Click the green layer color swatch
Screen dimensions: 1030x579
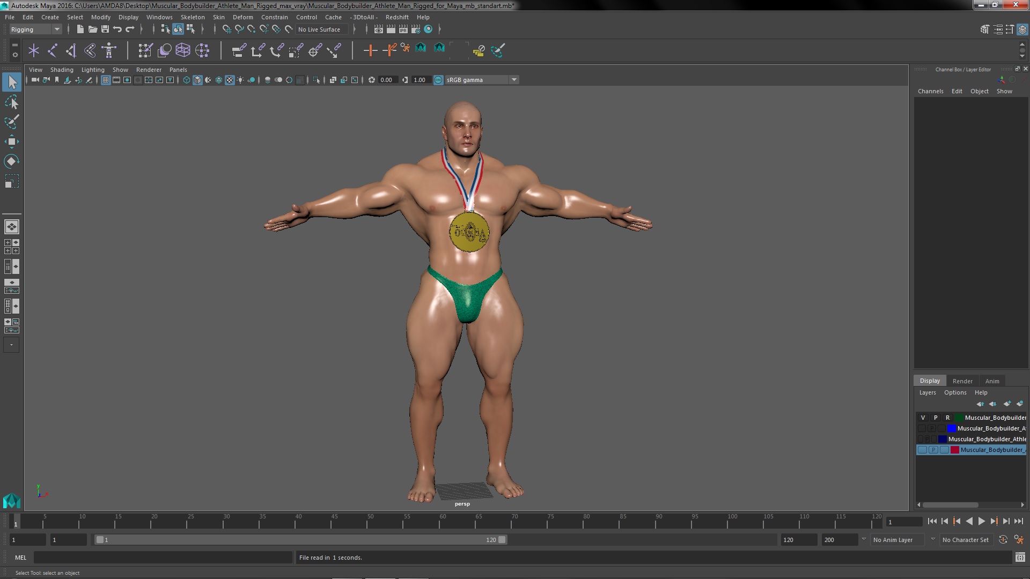point(959,418)
